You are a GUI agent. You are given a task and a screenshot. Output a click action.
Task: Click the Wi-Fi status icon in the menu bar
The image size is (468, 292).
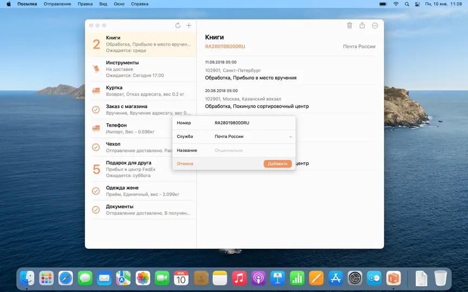(396, 4)
